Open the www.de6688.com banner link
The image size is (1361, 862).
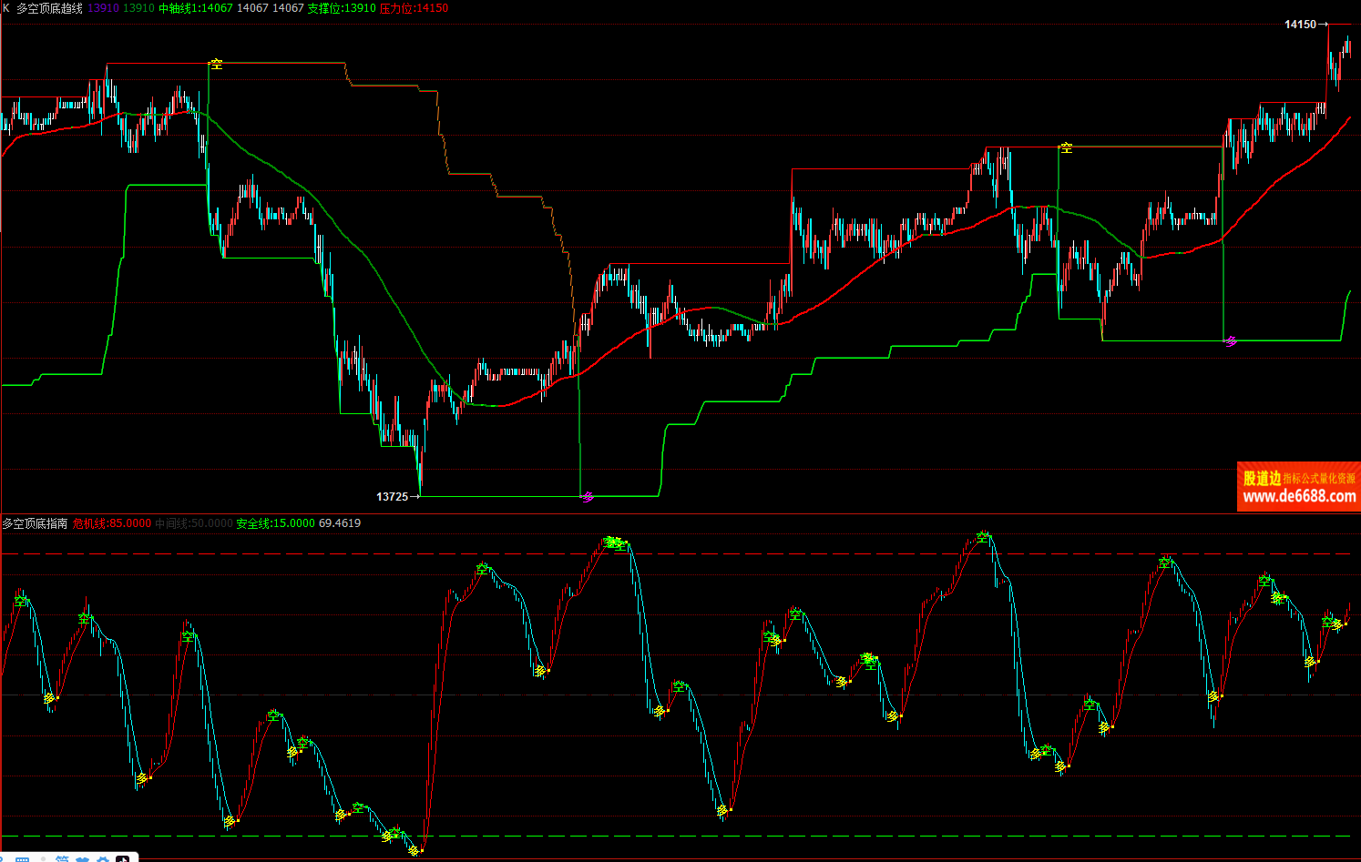(x=1298, y=496)
